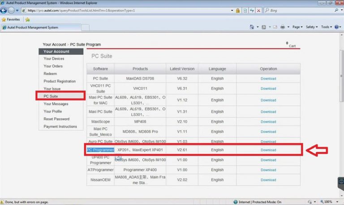Run search with the magnifier icon
This screenshot has width=344, height=205.
[x=336, y=10]
